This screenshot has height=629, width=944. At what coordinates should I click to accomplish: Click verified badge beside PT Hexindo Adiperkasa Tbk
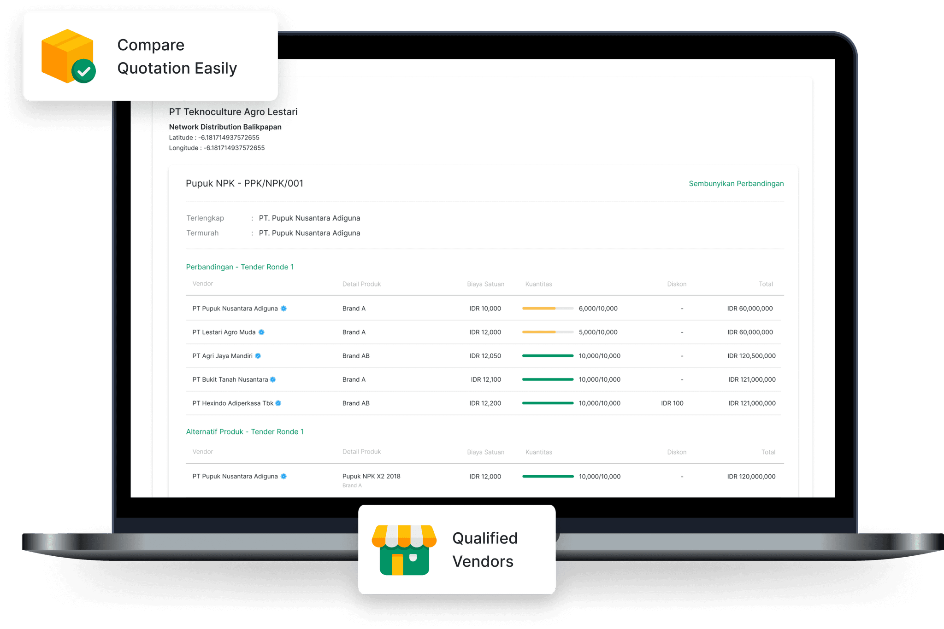278,403
